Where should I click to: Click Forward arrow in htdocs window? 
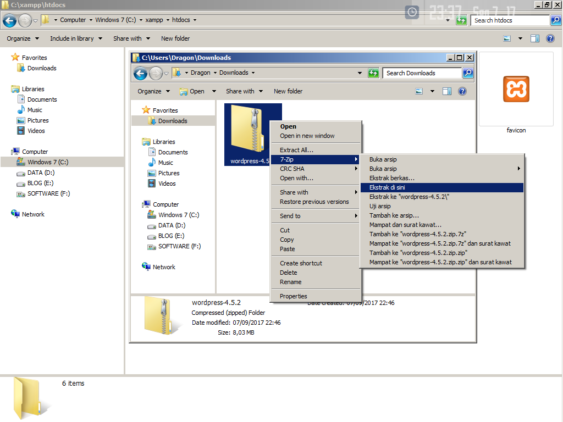tap(25, 20)
